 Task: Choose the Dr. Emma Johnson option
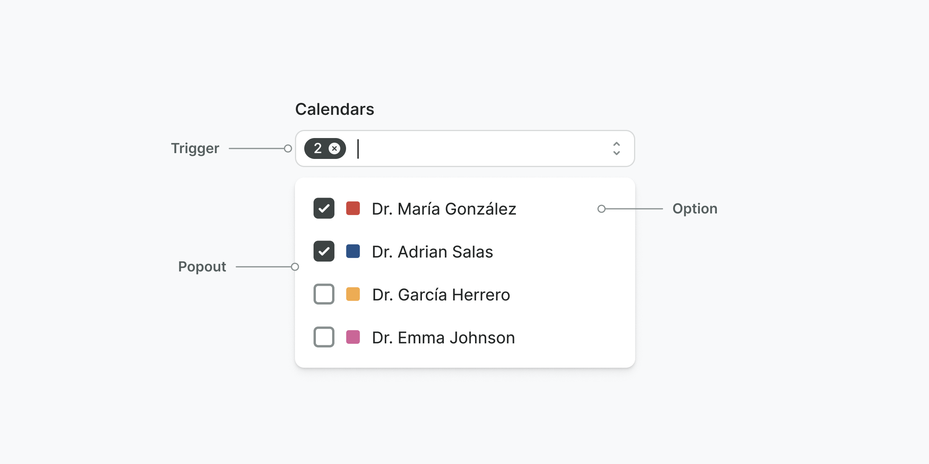click(x=443, y=338)
